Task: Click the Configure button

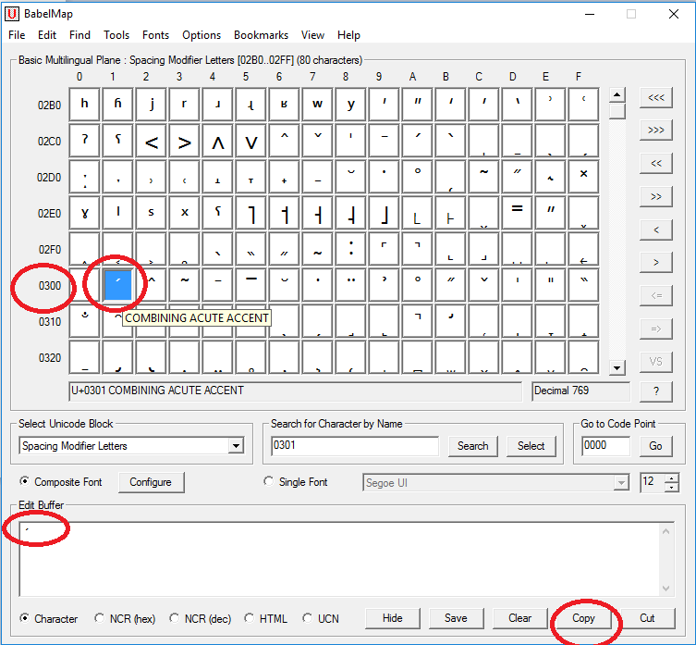Action: (x=151, y=482)
